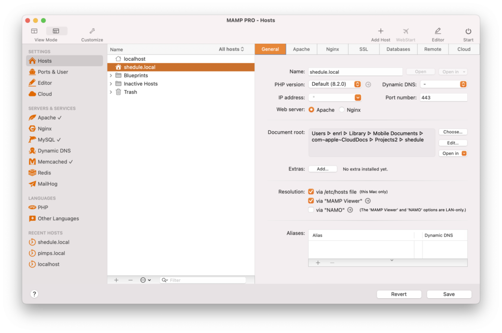Viewport: 502px width, 333px height.
Task: Open host list actions ellipsis menu
Action: [x=146, y=280]
